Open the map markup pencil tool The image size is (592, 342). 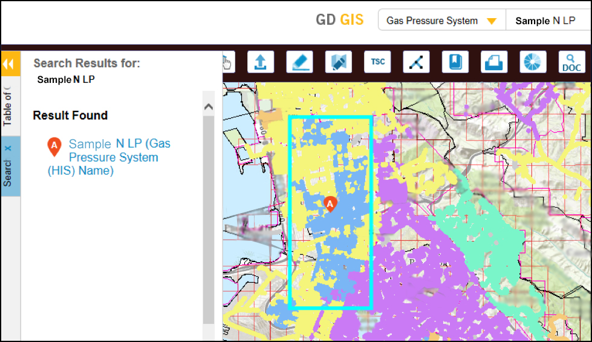pos(338,62)
